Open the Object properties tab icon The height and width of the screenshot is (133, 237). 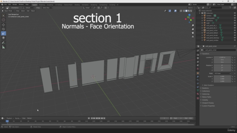point(198,73)
